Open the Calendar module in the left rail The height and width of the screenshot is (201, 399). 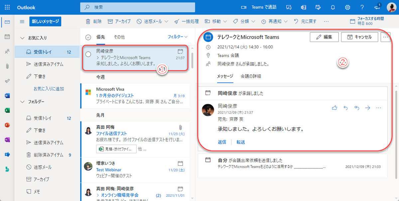click(7, 37)
